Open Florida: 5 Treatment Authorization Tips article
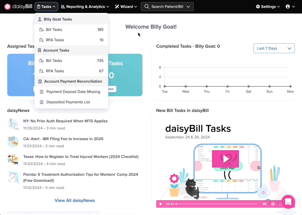 pos(81,177)
